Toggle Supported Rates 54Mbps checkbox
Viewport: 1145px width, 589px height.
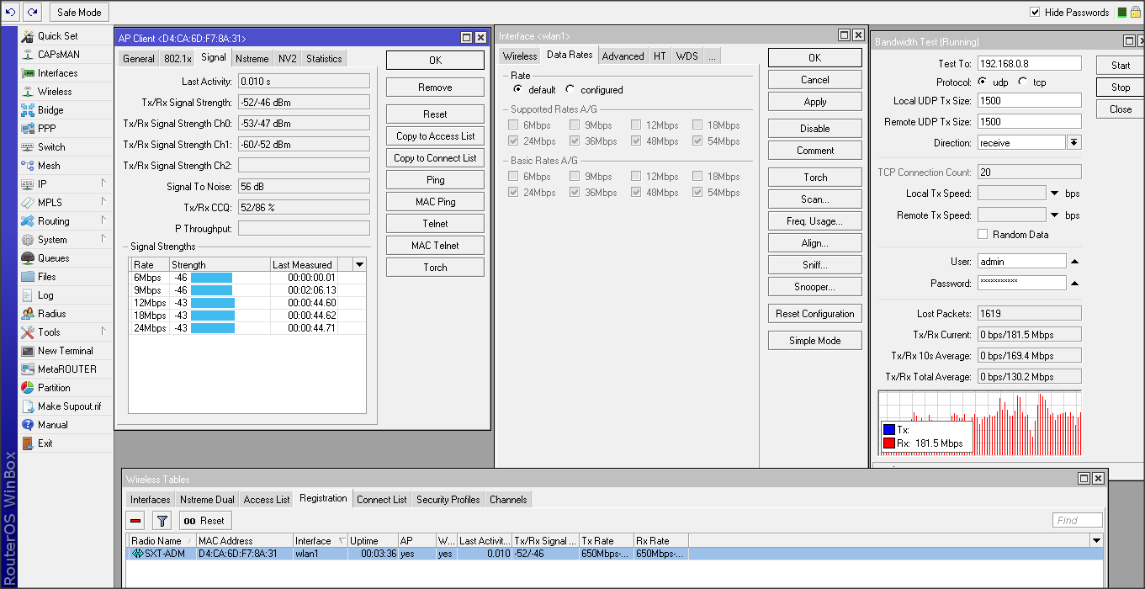coord(697,141)
